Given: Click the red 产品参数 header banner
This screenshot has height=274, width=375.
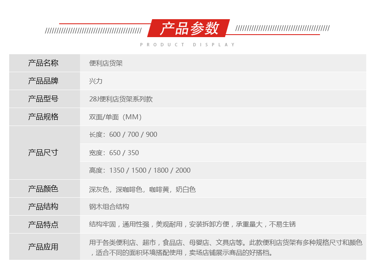Looking at the screenshot, I should point(189,28).
